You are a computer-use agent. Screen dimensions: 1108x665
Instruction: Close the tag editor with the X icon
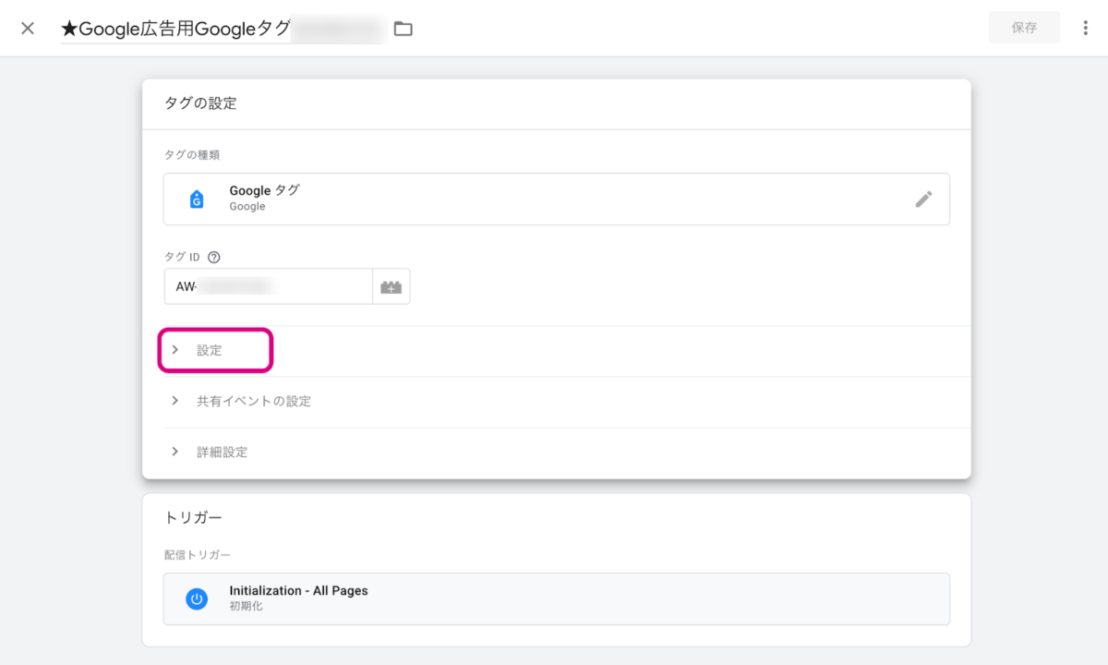[x=28, y=28]
